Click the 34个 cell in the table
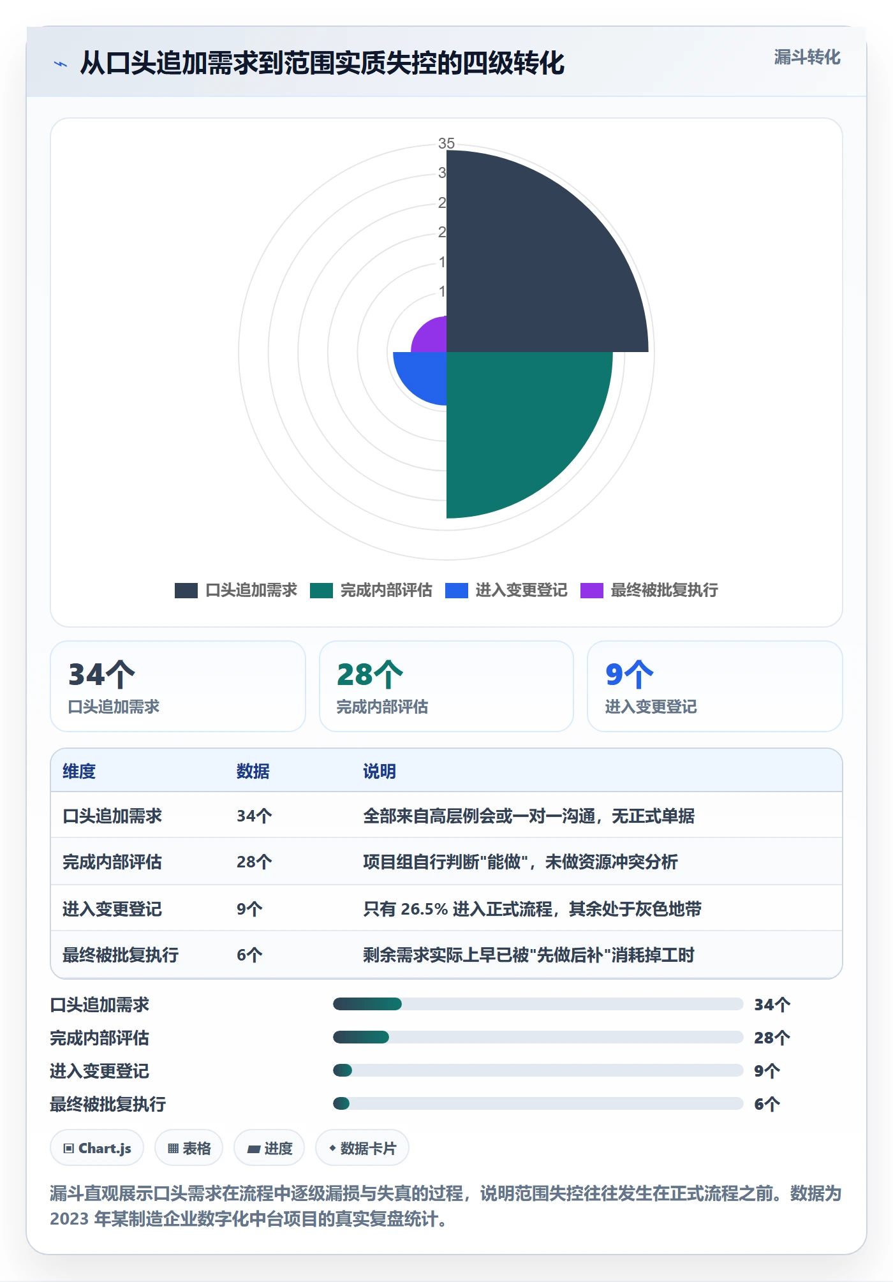This screenshot has height=1282, width=893. (255, 816)
